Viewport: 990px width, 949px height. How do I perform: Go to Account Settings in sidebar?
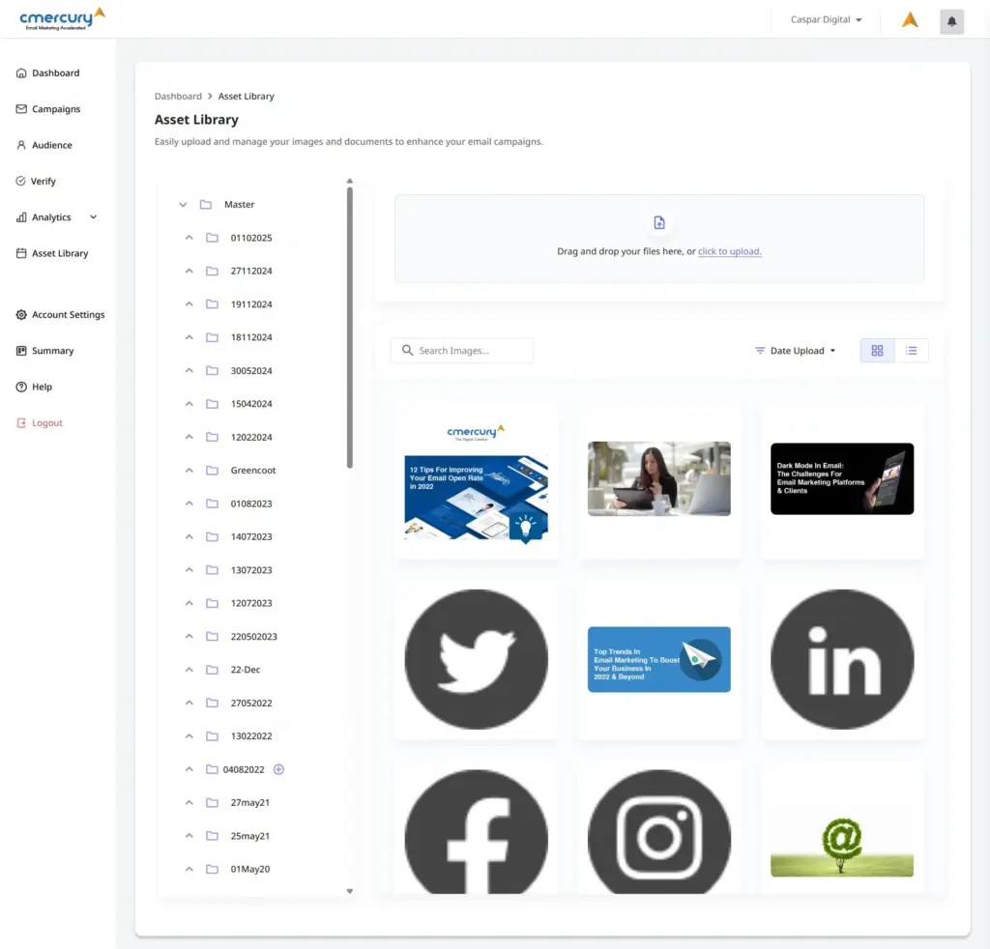tap(68, 315)
